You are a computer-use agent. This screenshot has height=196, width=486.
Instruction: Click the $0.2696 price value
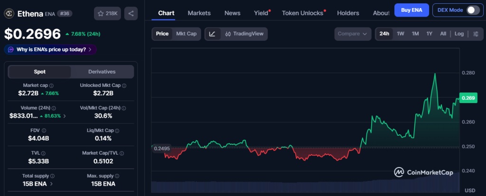(x=32, y=34)
